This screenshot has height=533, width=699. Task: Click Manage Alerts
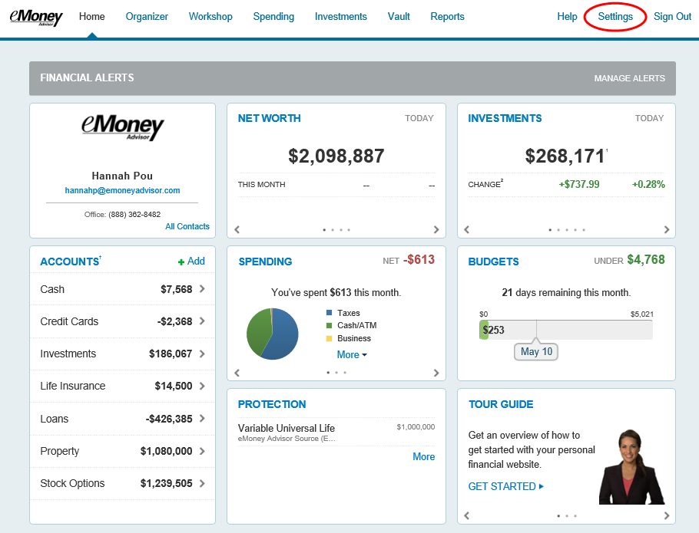(629, 78)
